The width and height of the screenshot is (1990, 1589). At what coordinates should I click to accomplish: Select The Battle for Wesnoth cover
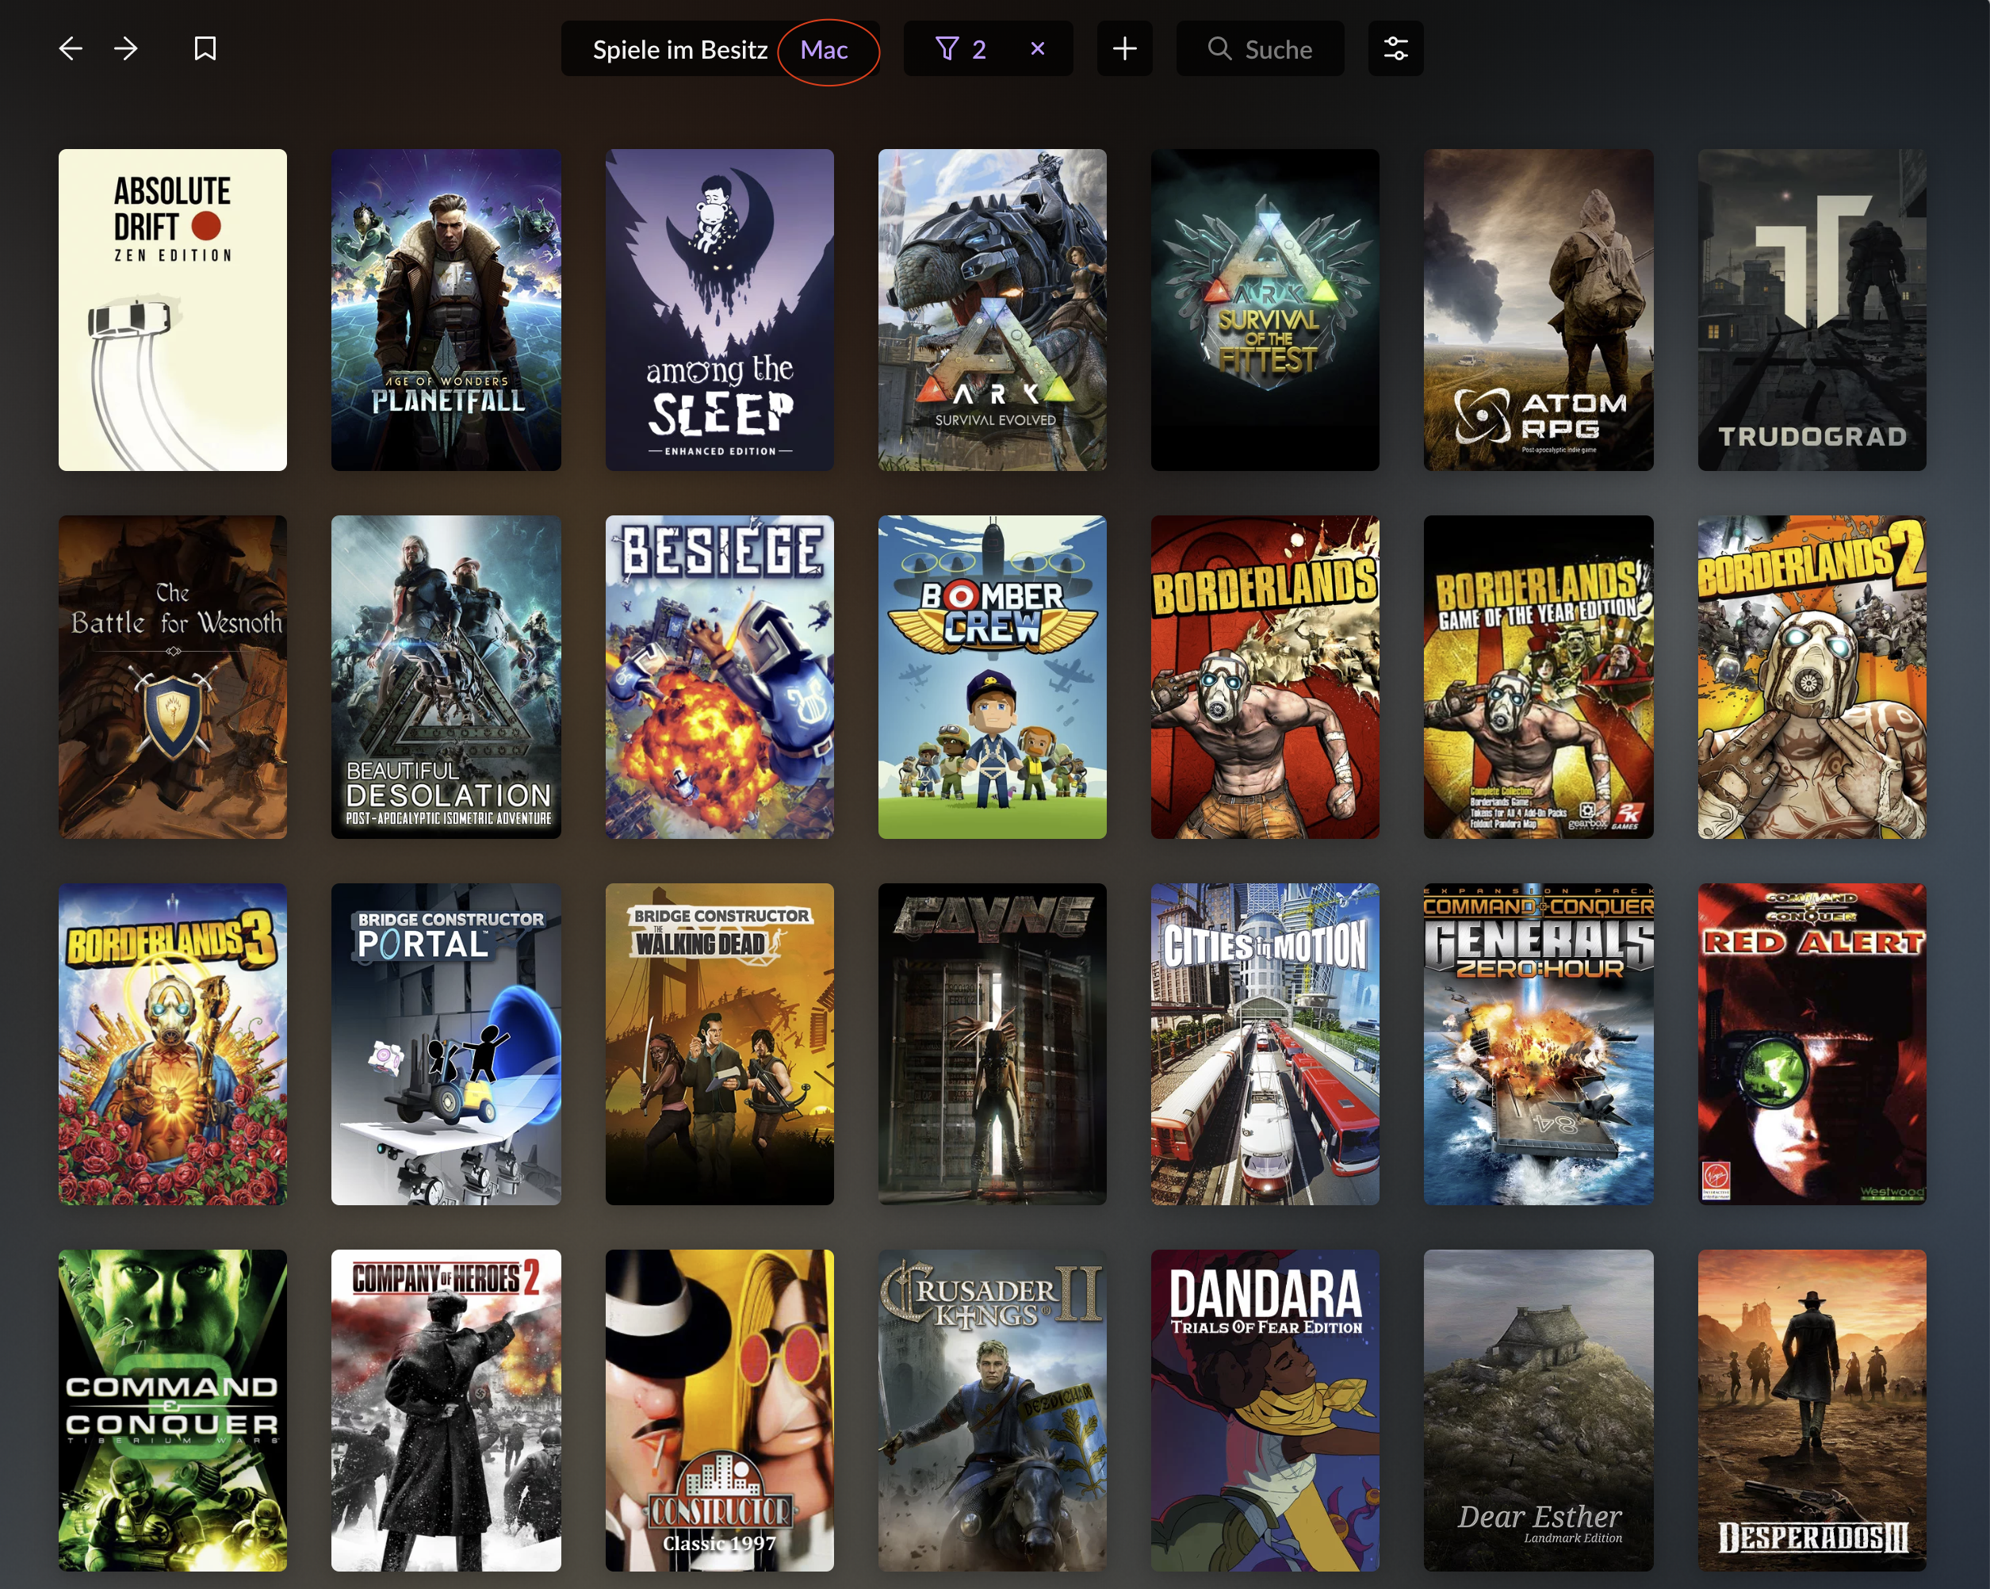[173, 677]
